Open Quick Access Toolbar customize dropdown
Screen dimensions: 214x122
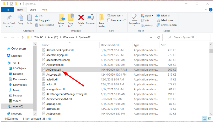point(20,4)
